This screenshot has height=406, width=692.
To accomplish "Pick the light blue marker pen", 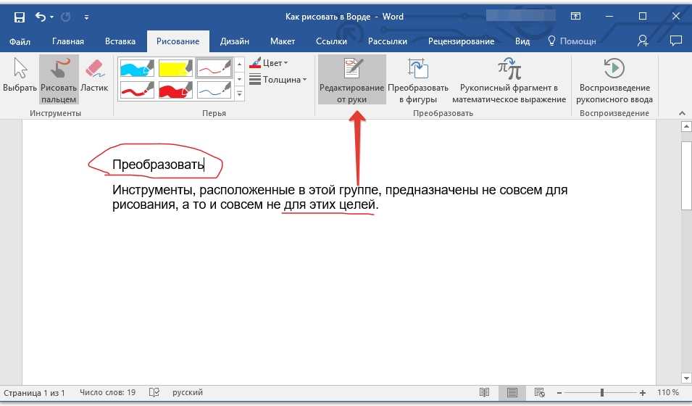I will pyautogui.click(x=136, y=67).
